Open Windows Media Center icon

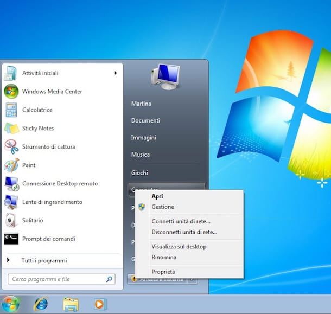(11, 91)
